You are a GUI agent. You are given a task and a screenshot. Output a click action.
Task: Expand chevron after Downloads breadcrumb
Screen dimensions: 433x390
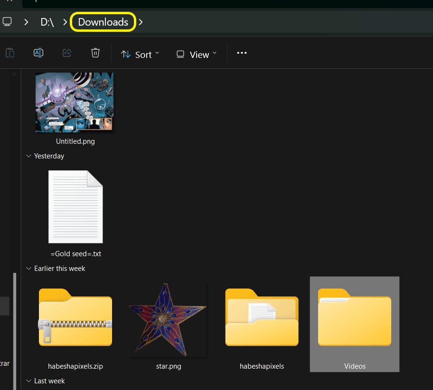click(x=141, y=22)
